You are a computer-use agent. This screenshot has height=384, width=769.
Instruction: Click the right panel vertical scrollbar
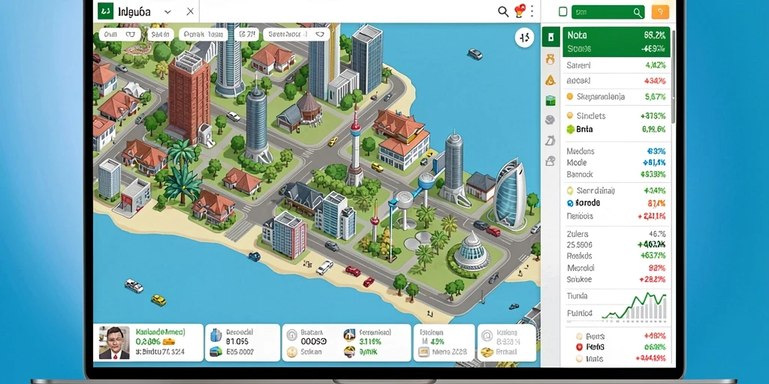[674, 76]
